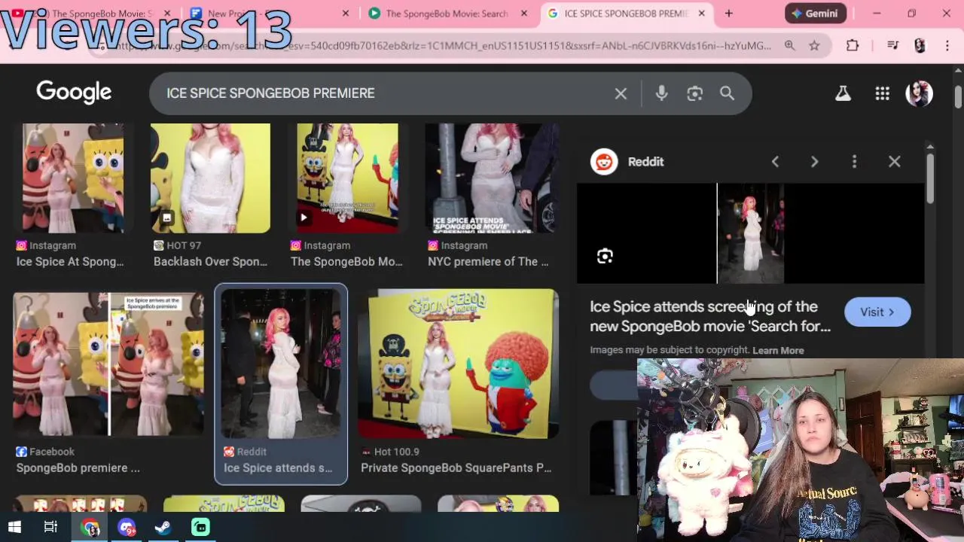Image resolution: width=964 pixels, height=542 pixels.
Task: Click 'Ice Spice At Spong...' caption text
Action: (x=70, y=261)
